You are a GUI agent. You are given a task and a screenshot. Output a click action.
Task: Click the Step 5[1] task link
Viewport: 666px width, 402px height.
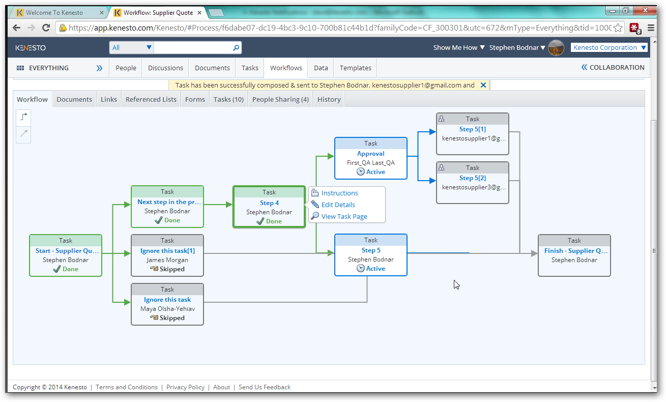tap(473, 129)
